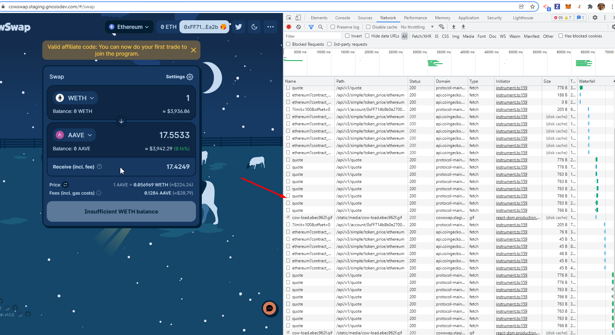Invert the price with the swap icon

point(65,185)
